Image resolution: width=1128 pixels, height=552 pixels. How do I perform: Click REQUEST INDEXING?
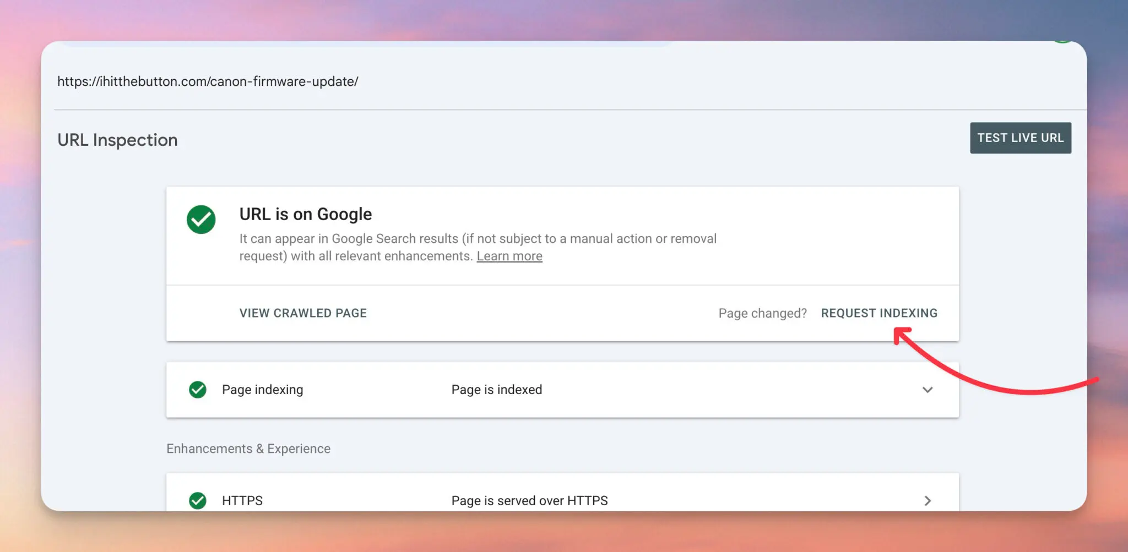point(879,313)
